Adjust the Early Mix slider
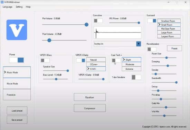The image size is (190, 130). pos(166,107)
